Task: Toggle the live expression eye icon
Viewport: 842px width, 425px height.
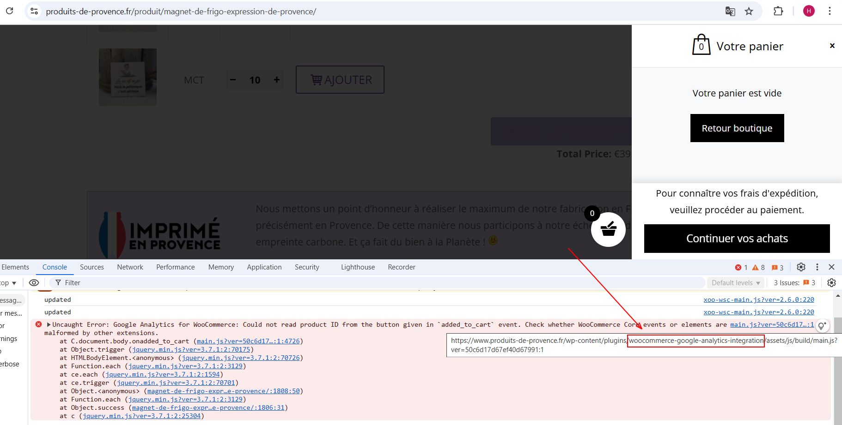Action: click(x=34, y=283)
